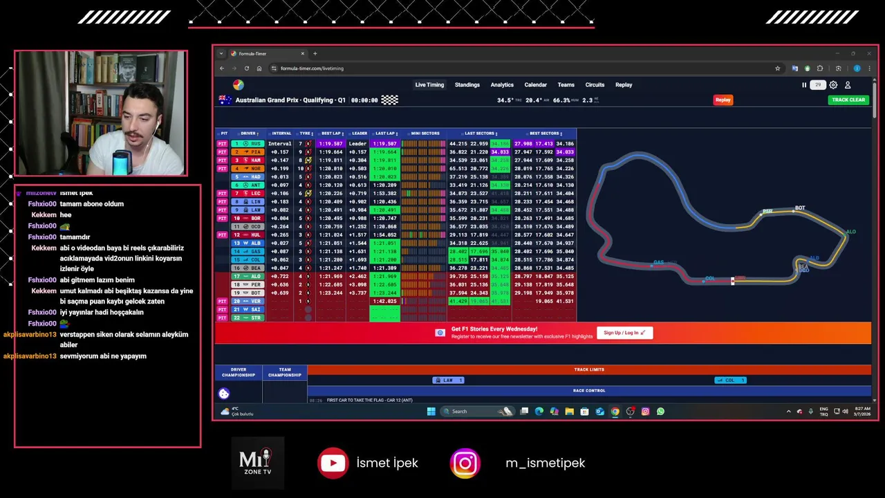Open the tab search chevron in Chrome
Viewport: 885px width, 498px height.
(x=221, y=53)
